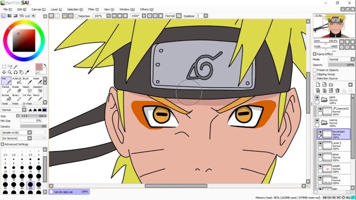Pick the magic wand tool
Screen dimensions: 356x200
(15, 67)
